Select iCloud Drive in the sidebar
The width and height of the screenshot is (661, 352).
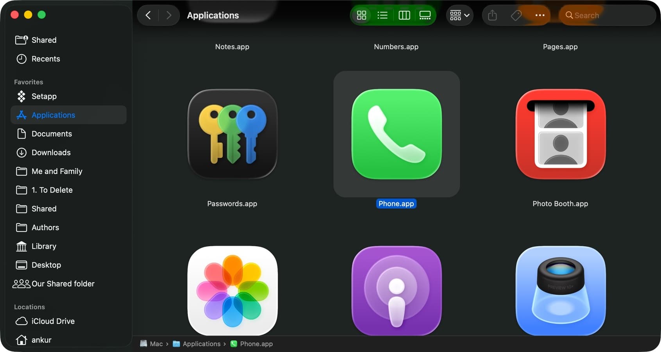coord(53,321)
